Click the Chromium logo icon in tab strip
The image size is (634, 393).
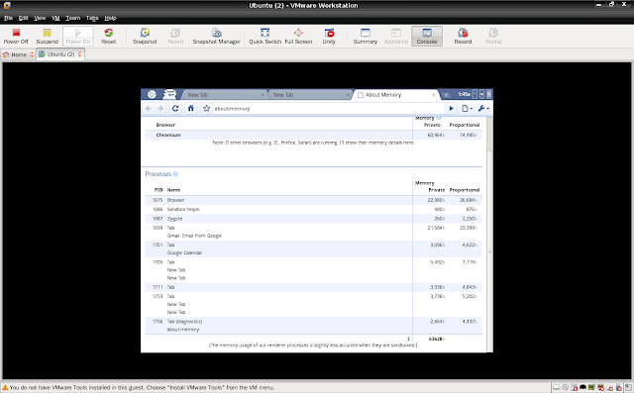(x=152, y=94)
